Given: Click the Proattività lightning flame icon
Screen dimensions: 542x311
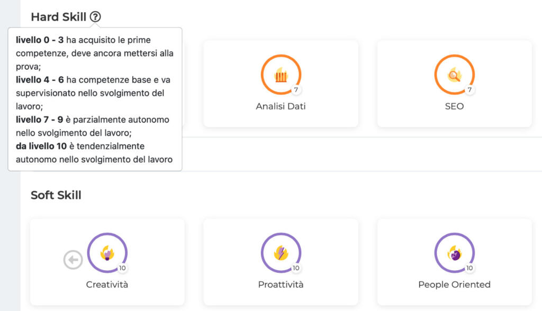Looking at the screenshot, I should [x=281, y=253].
